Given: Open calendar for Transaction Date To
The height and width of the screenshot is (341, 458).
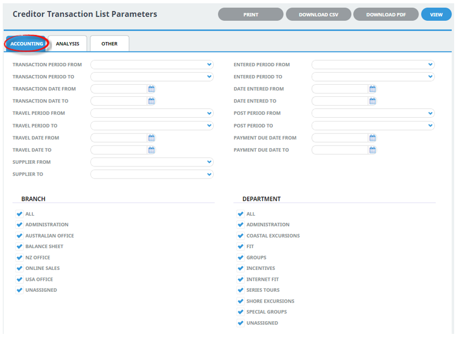Looking at the screenshot, I should tap(151, 101).
